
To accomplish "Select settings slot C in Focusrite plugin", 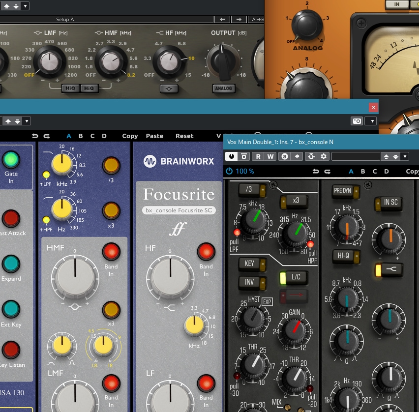I will coord(92,136).
